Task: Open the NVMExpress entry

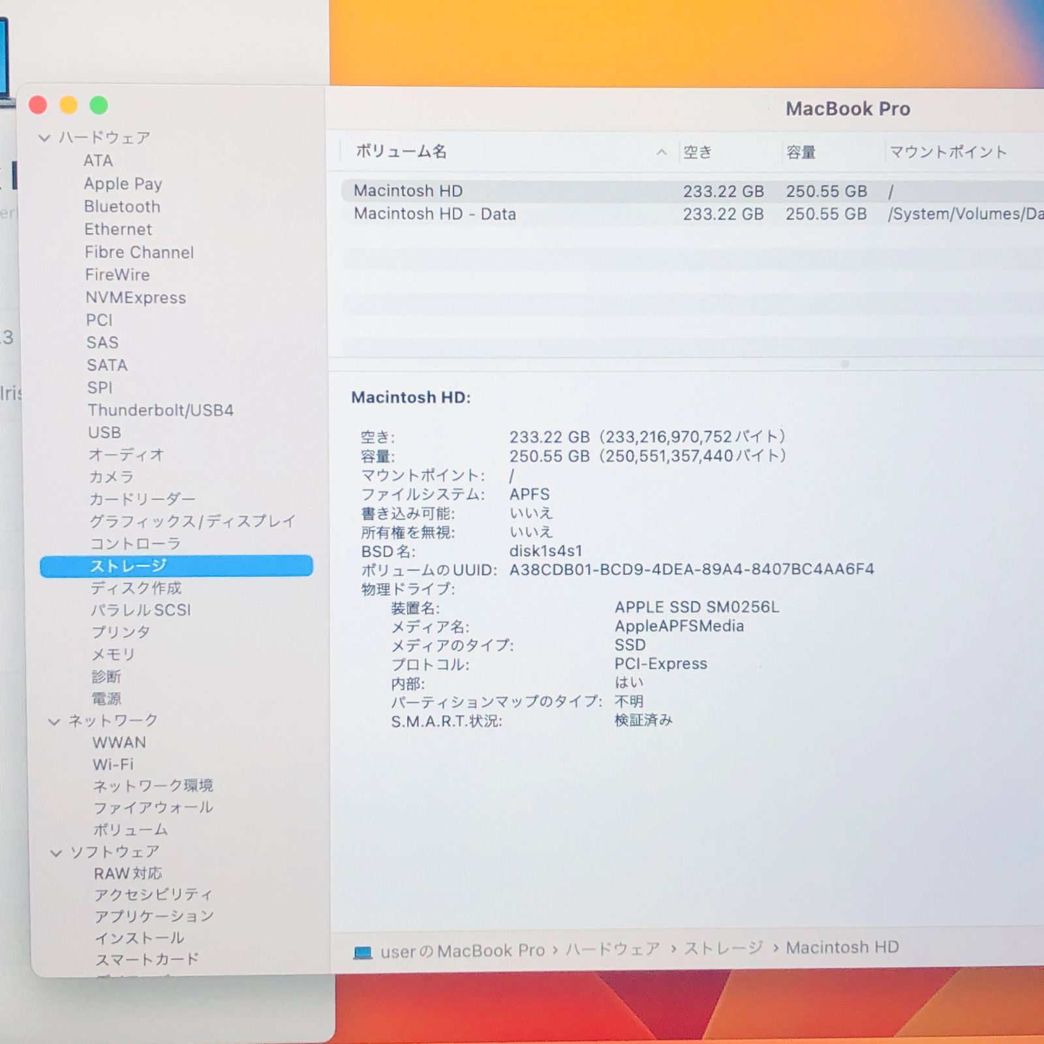Action: click(x=136, y=298)
